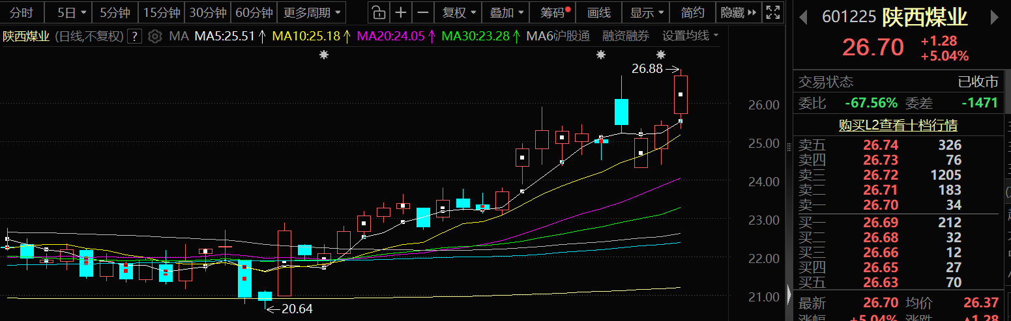Click the event marker above the latest candle
The height and width of the screenshot is (321, 1011).
point(661,55)
